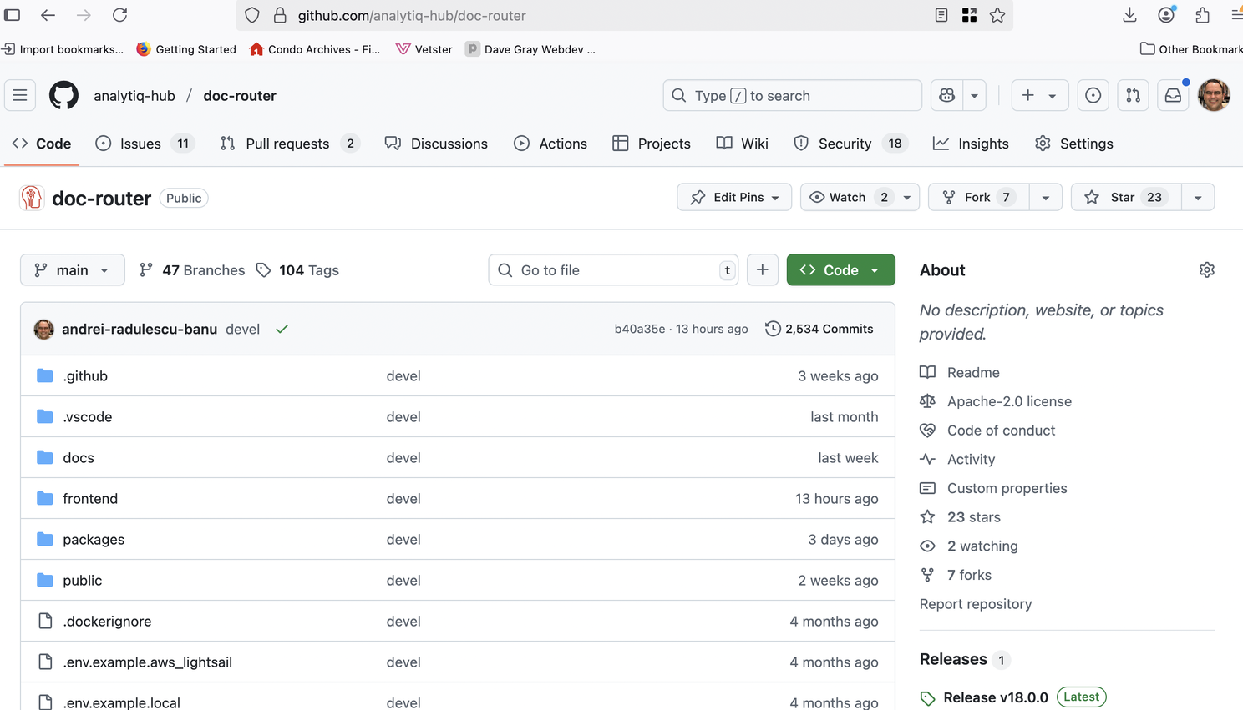Toggle Watch for this repository

pos(848,197)
